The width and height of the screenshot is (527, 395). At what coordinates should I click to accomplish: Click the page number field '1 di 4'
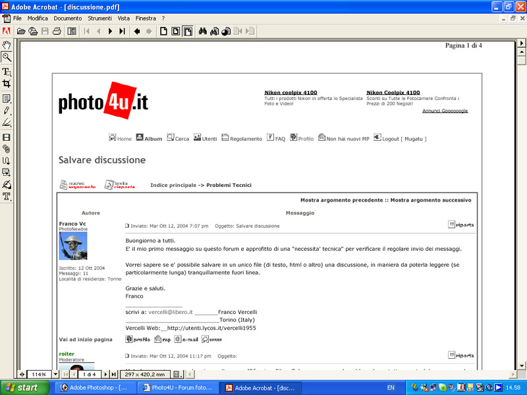[89, 375]
